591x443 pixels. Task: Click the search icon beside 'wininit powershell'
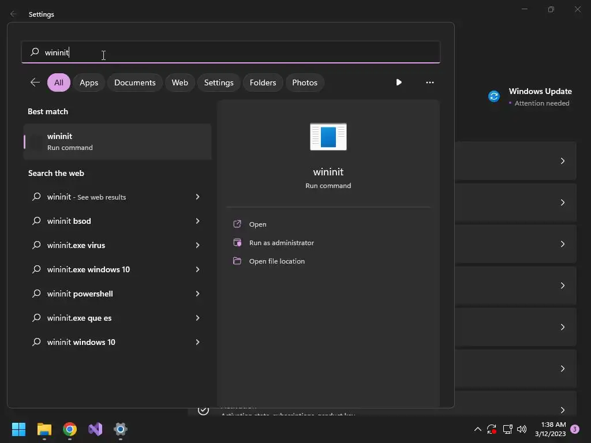tap(36, 294)
